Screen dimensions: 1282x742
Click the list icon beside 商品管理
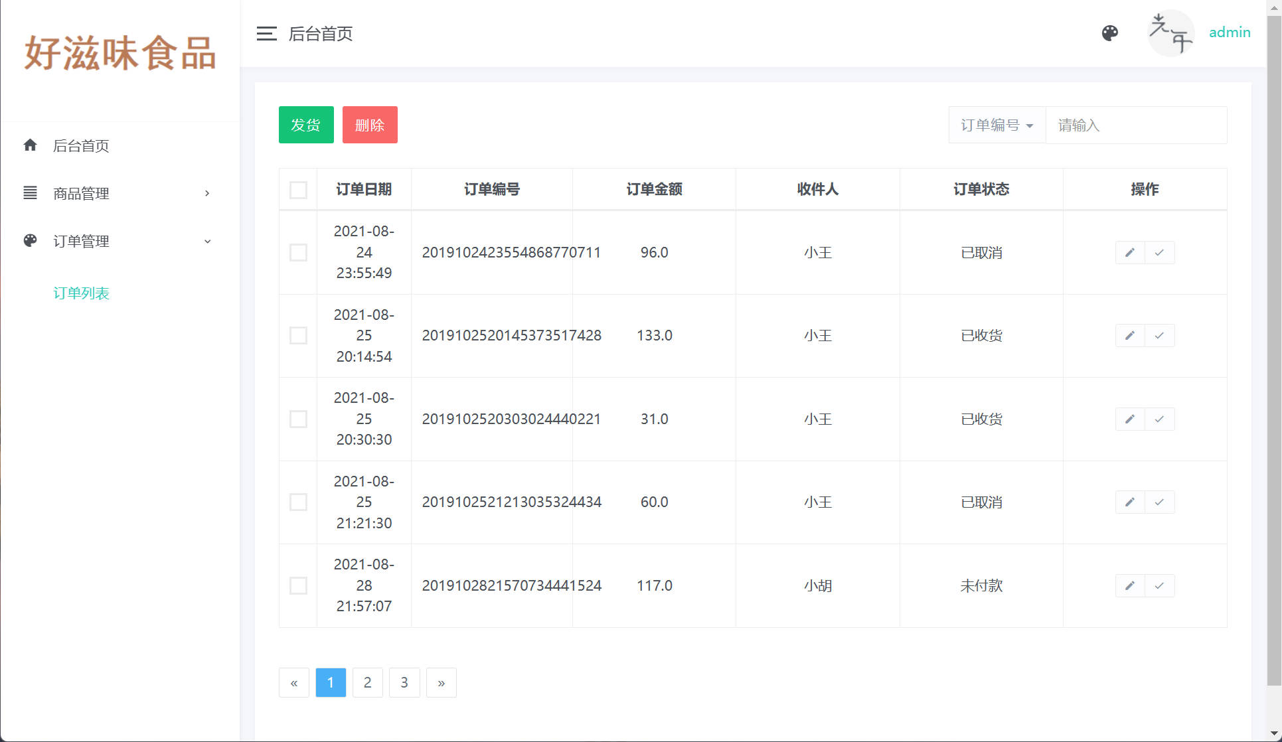coord(30,192)
